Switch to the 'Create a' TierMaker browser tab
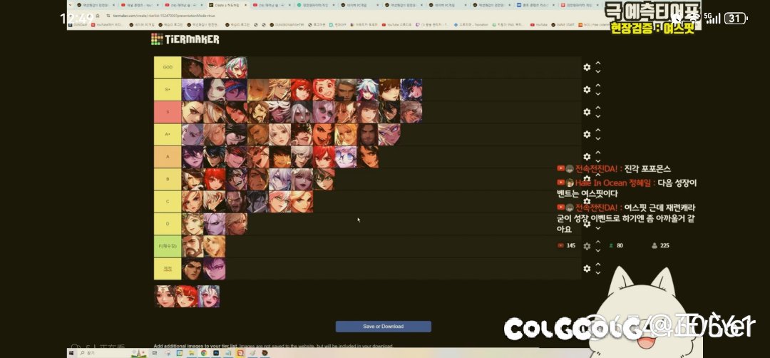The height and width of the screenshot is (358, 770). (x=228, y=5)
